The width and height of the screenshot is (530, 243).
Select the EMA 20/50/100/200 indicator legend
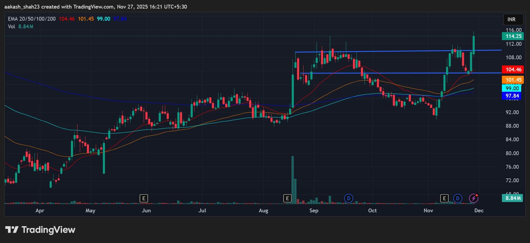pos(32,19)
